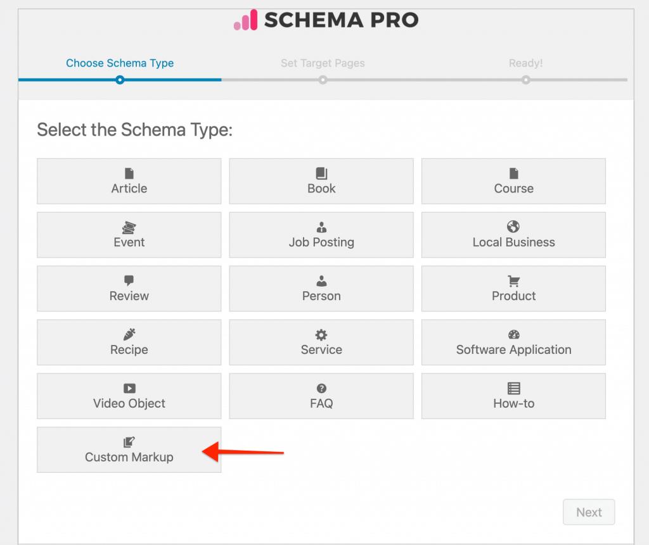Click the Choose Schema Type progress marker
The image size is (649, 545).
(120, 80)
